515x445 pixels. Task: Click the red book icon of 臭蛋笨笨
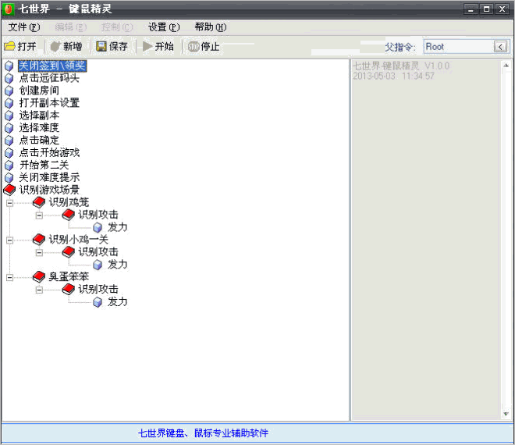pyautogui.click(x=39, y=276)
